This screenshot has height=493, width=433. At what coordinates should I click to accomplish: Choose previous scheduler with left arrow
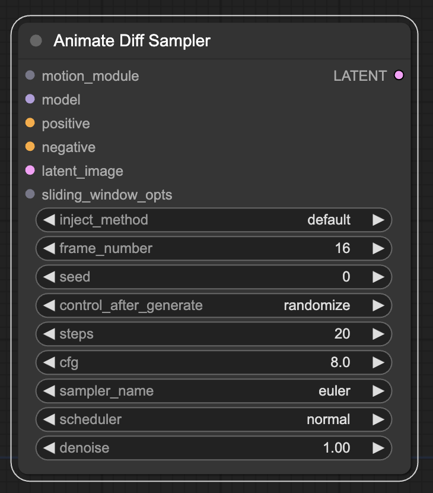[49, 419]
